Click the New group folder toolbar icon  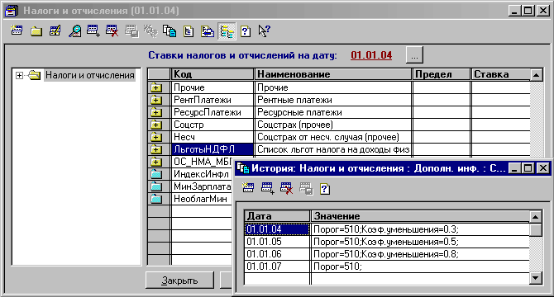[x=36, y=31]
